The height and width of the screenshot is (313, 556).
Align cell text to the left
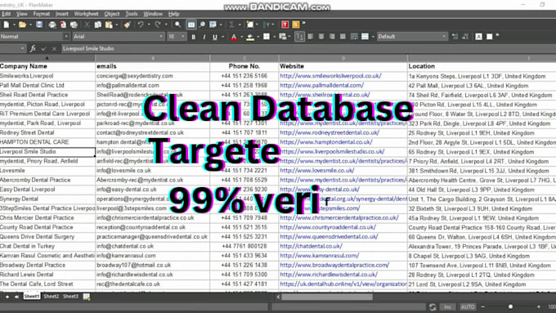tap(311, 37)
